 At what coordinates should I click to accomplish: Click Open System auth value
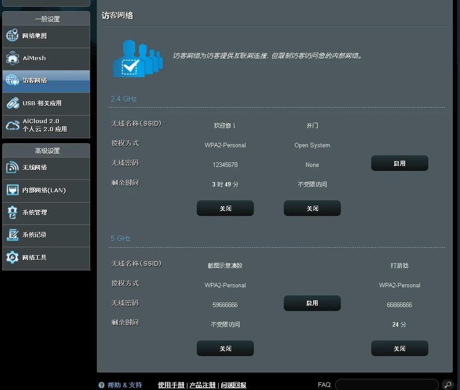312,145
